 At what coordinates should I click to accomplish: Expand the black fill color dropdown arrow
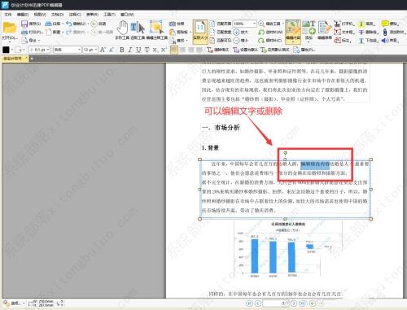click(x=12, y=50)
